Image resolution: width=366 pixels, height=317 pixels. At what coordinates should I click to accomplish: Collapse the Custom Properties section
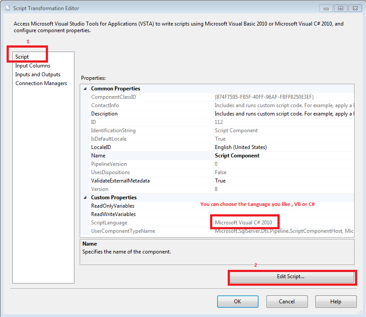click(85, 197)
